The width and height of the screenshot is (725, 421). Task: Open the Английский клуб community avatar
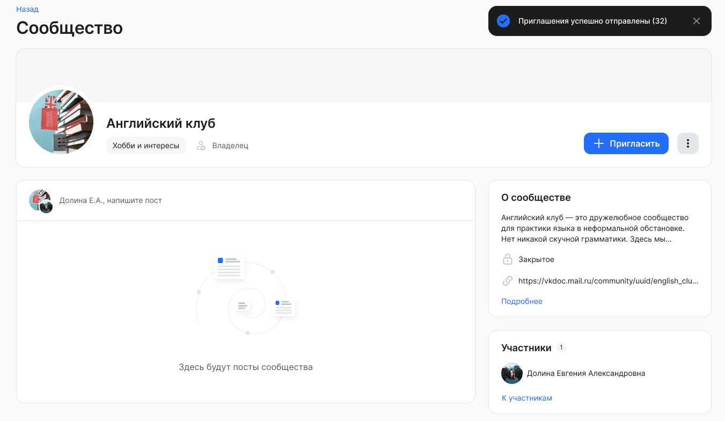click(x=61, y=122)
